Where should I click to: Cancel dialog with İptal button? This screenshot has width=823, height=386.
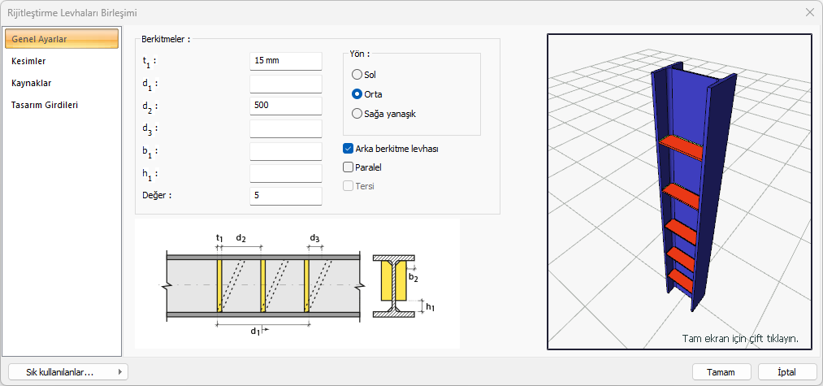pos(786,371)
